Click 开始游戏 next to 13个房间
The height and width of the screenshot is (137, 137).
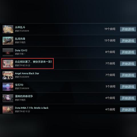tap(128, 41)
